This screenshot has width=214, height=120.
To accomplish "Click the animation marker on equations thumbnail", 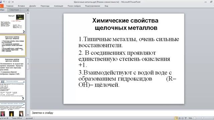I will coord(23,98).
